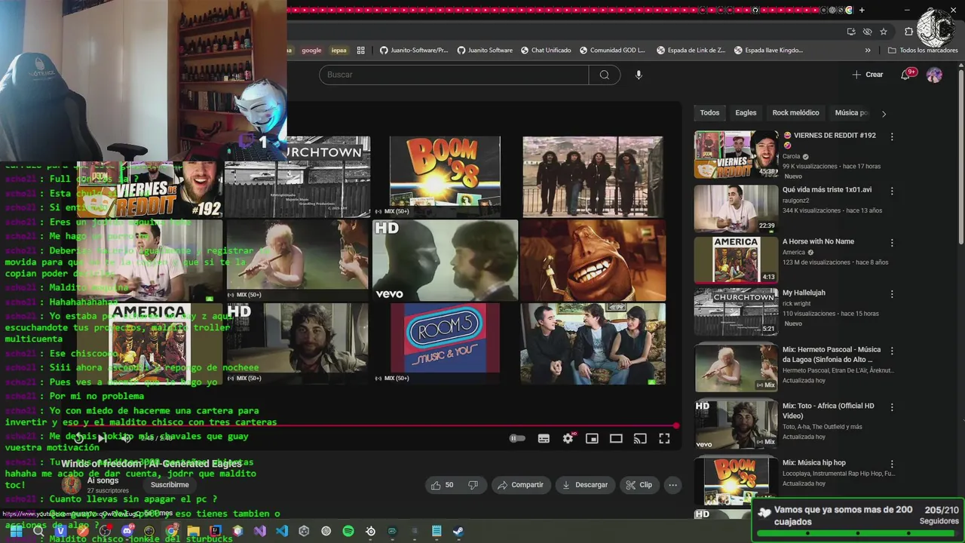Open the Qué vida más triste sidebar thumbnail

click(x=736, y=207)
